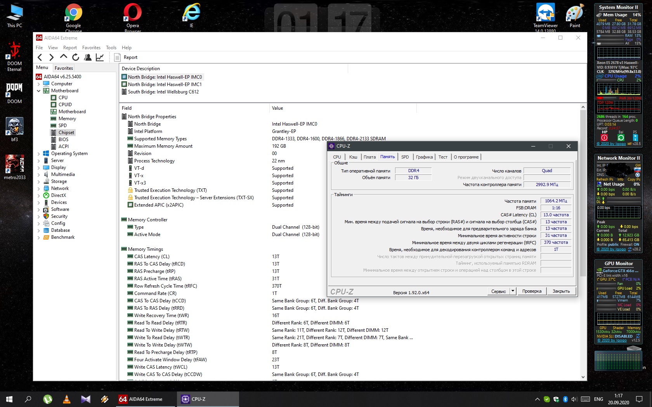Open the SPD tab in CPU-Z
The width and height of the screenshot is (652, 407).
[405, 157]
